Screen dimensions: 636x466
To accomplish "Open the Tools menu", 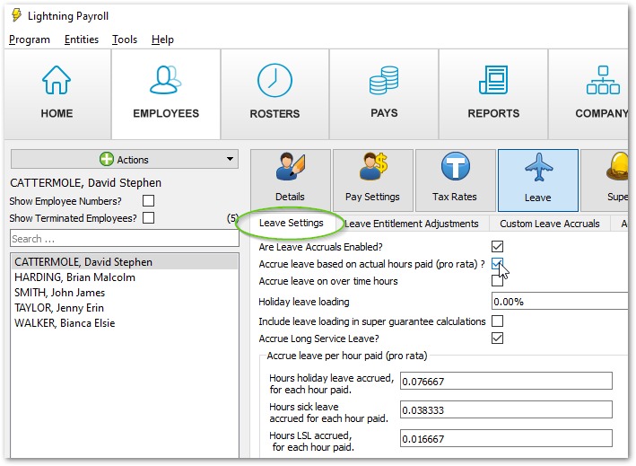I will (125, 40).
